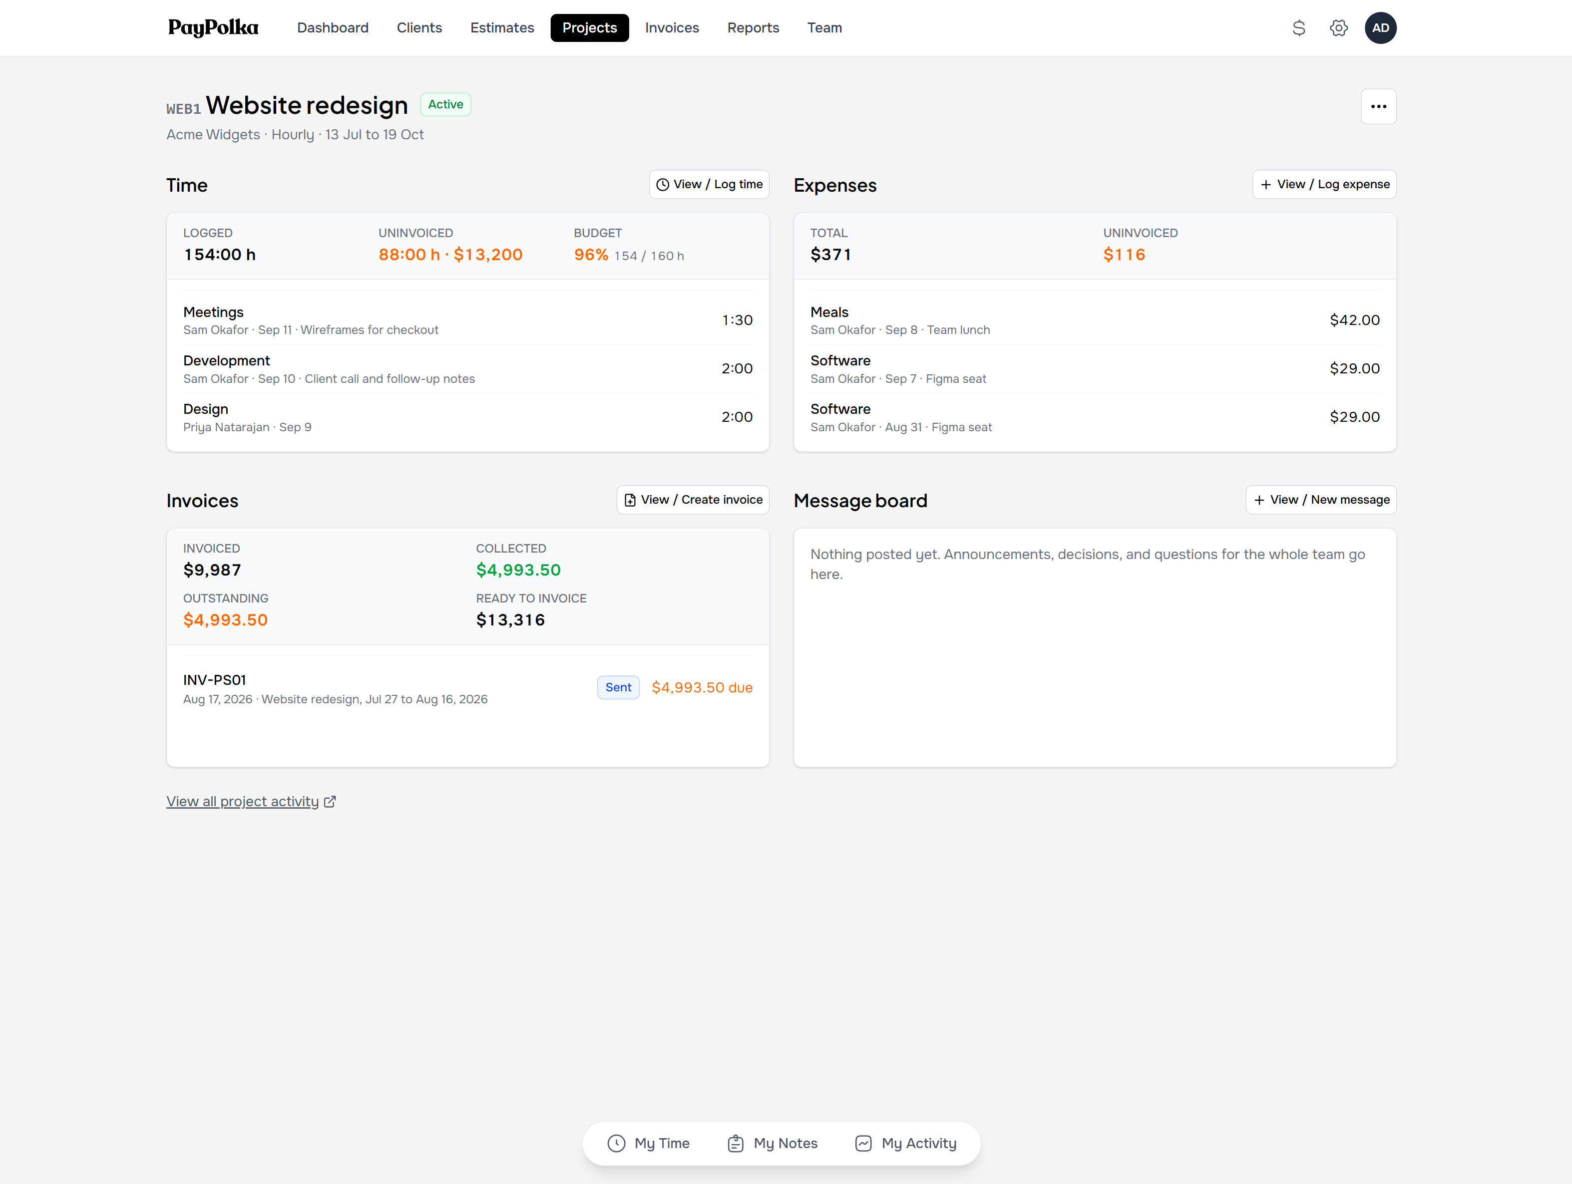Click the plus icon in View / New message
The width and height of the screenshot is (1572, 1184).
[x=1259, y=500]
